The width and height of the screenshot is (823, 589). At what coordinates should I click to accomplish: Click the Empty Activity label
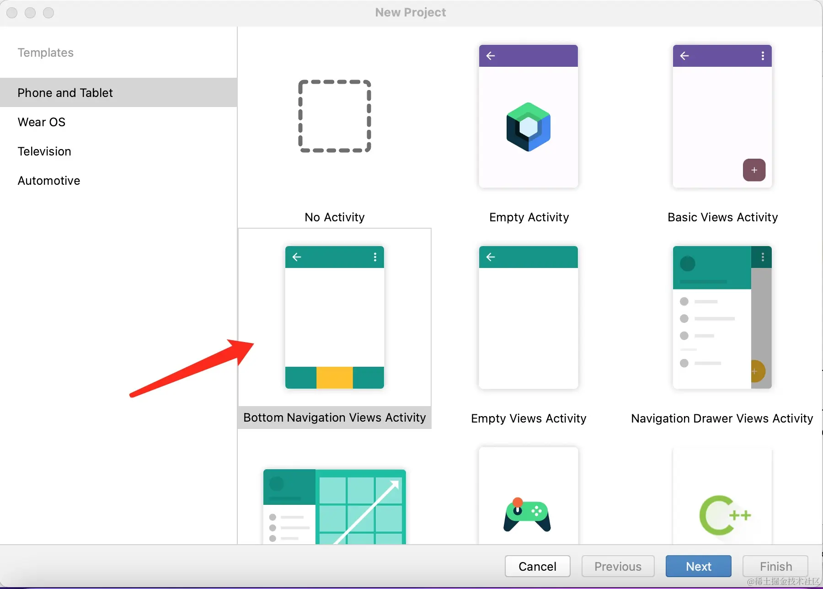529,217
